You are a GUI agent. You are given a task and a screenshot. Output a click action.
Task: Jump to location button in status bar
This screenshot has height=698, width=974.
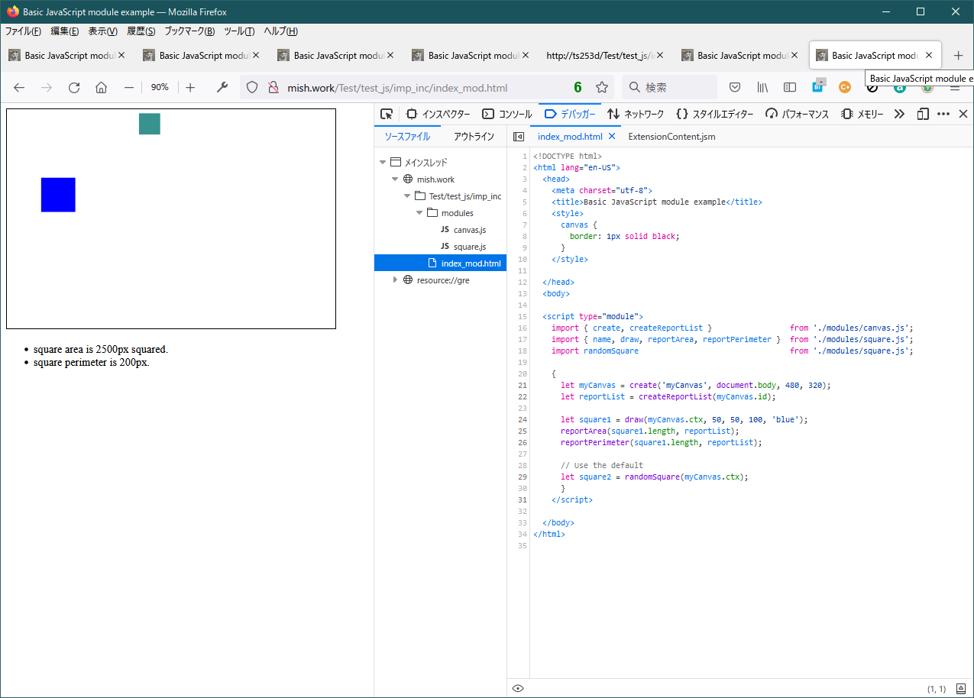[x=960, y=688]
